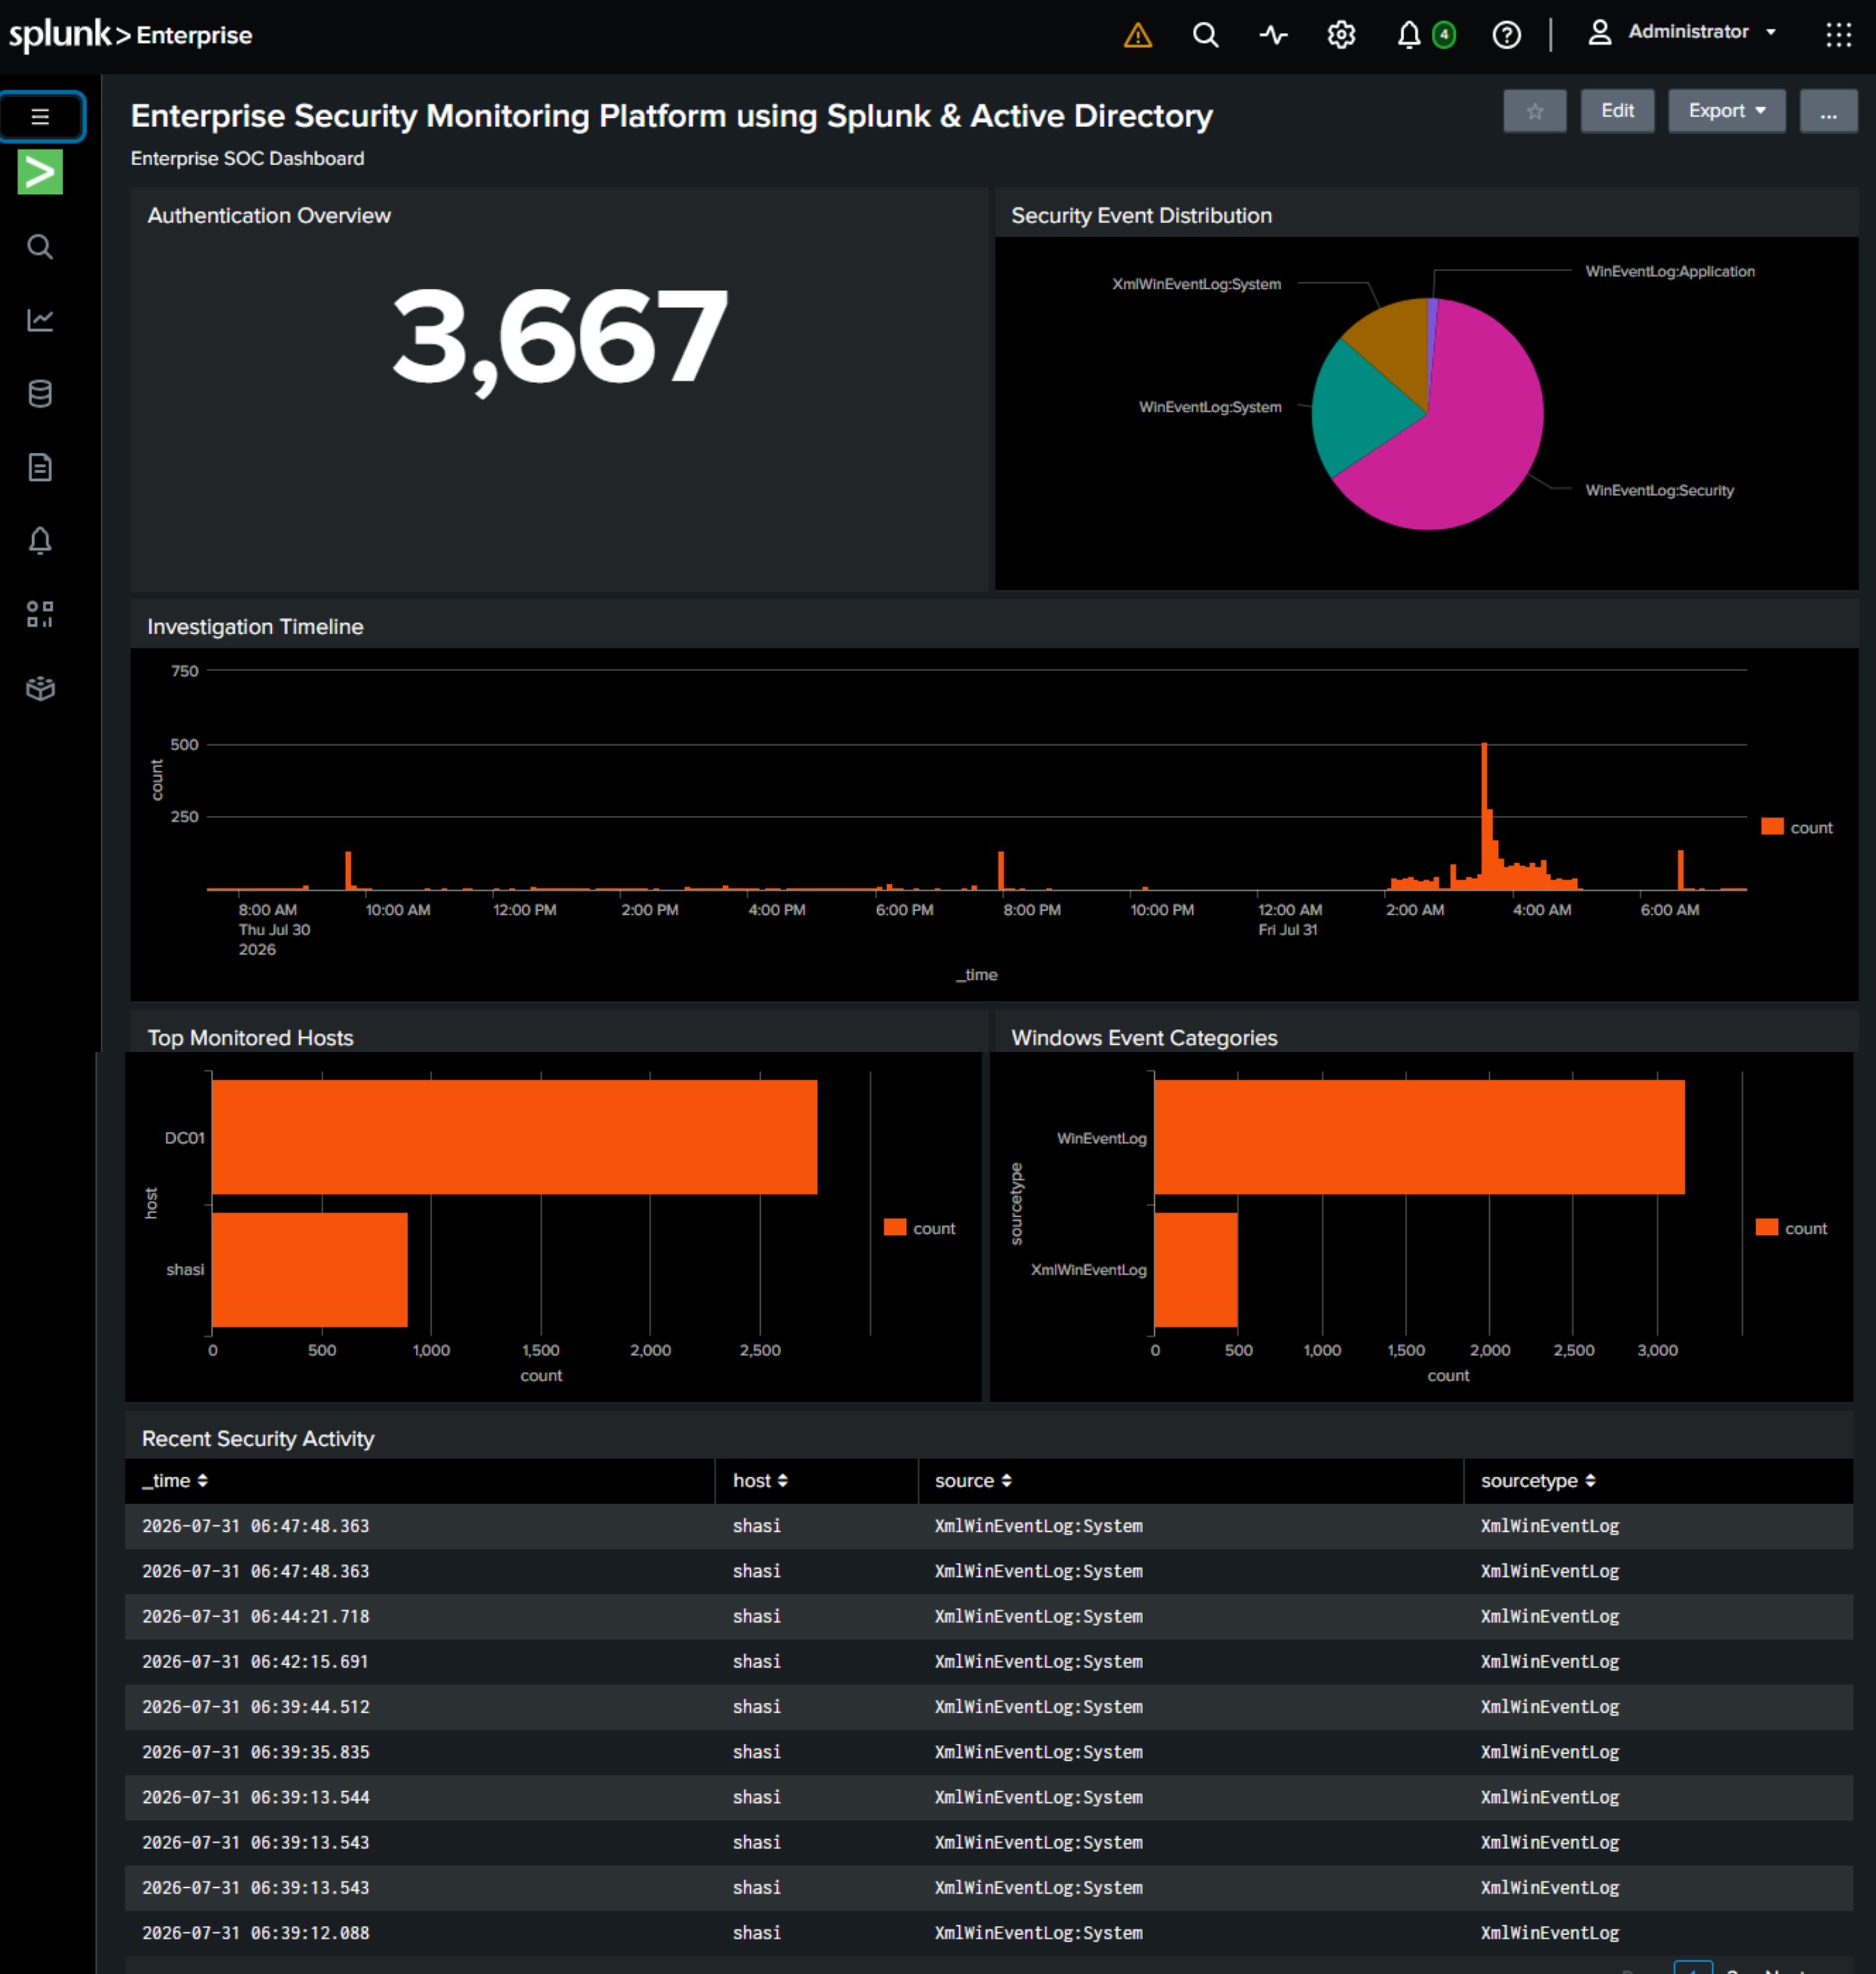This screenshot has width=1876, height=1974.
Task: Select the table row timestamped 06:39:13.544
Action: [988, 1797]
